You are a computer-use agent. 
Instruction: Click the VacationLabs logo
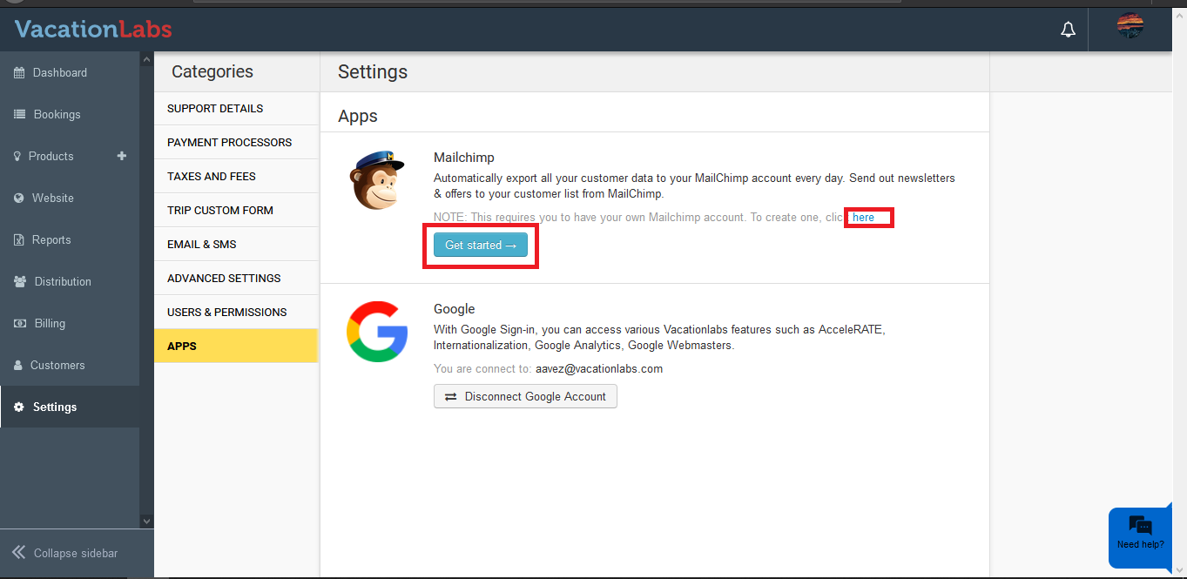pos(93,29)
